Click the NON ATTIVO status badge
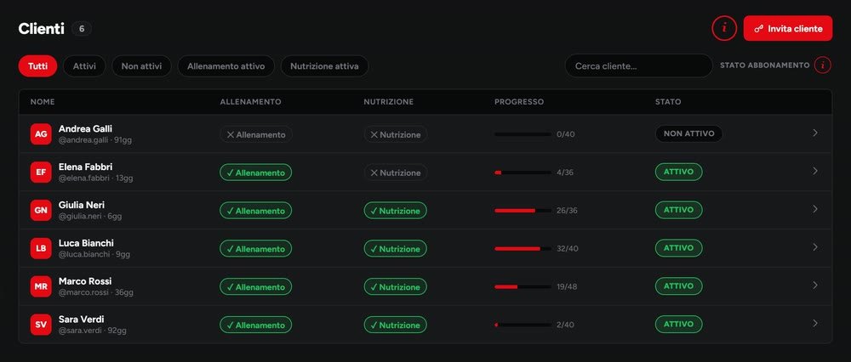851x362 pixels. point(688,133)
